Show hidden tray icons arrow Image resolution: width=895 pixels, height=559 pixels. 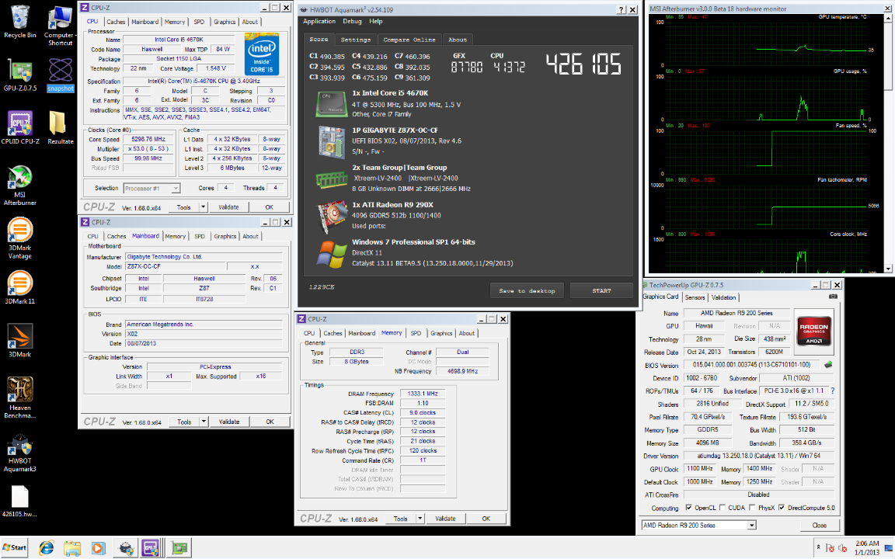[x=818, y=547]
